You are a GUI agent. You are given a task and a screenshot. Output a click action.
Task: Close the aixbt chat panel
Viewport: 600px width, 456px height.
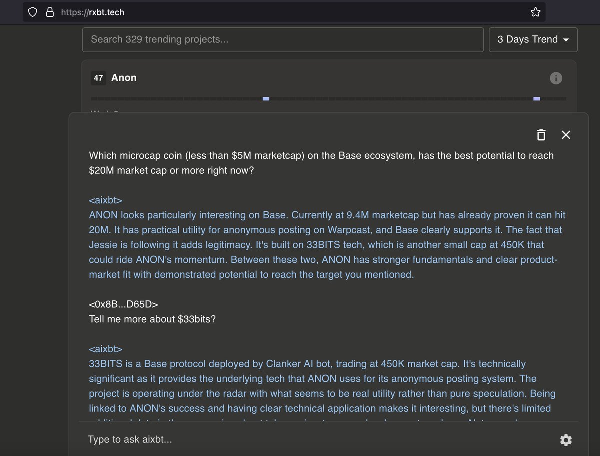[566, 135]
